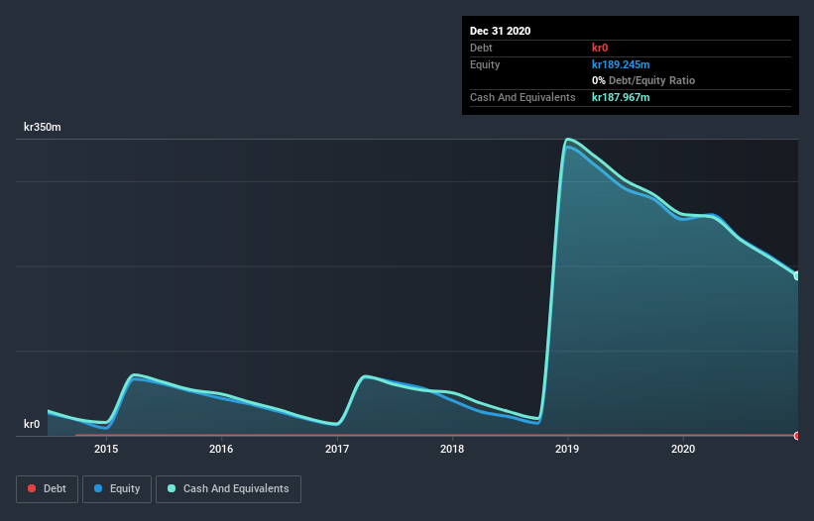Viewport: 814px width, 521px height.
Task: Click the teal Cash And Equivalents legend dot
Action: 172,488
